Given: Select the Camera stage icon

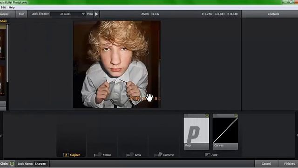Looking at the screenshot, I should point(158,154).
